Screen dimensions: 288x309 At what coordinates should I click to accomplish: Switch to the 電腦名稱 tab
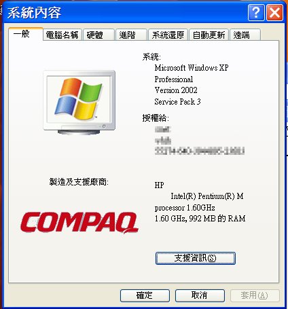click(x=62, y=35)
